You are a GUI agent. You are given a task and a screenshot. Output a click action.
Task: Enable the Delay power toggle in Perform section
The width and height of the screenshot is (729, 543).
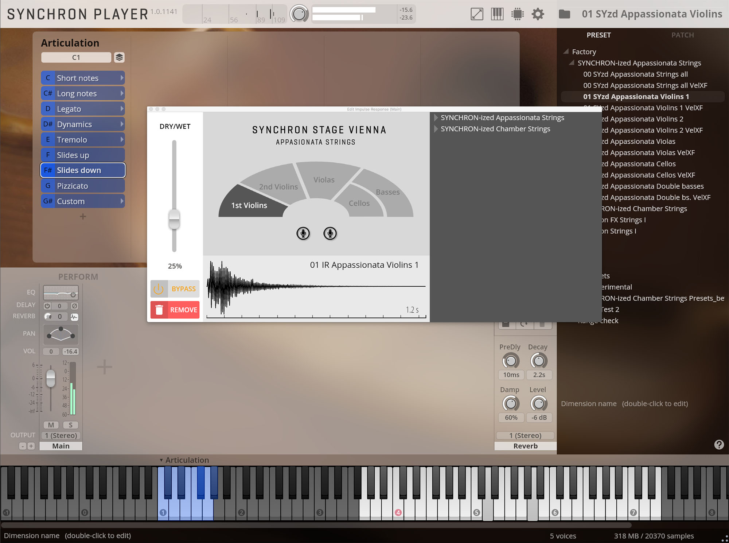pyautogui.click(x=47, y=306)
